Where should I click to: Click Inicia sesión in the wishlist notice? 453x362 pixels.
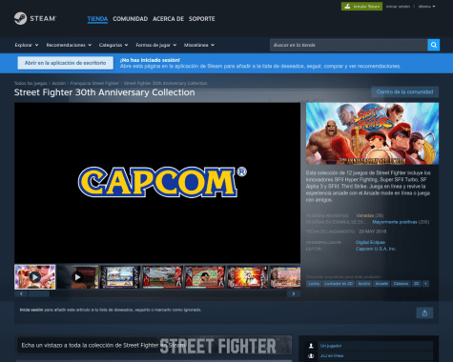[31, 310]
